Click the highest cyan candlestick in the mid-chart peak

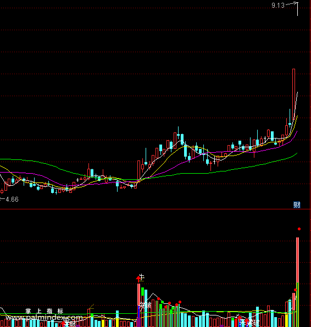178,135
